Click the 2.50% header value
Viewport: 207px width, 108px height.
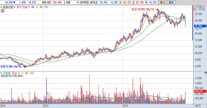pyautogui.click(x=67, y=2)
